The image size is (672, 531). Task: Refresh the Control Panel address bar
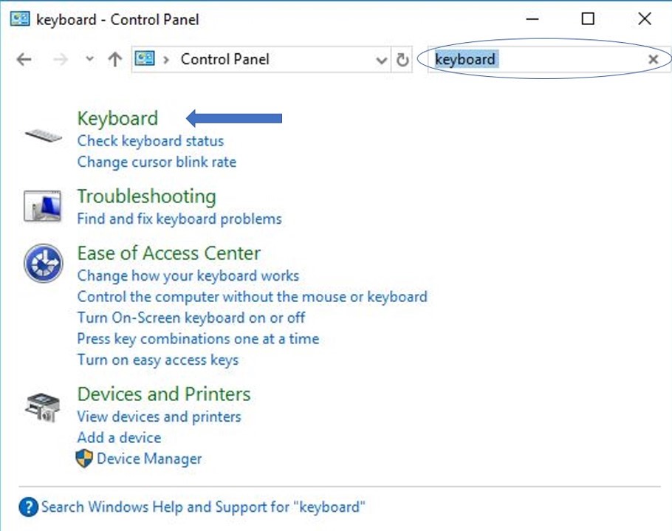click(402, 60)
